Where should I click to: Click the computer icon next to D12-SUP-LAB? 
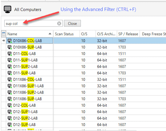tap(10, 125)
